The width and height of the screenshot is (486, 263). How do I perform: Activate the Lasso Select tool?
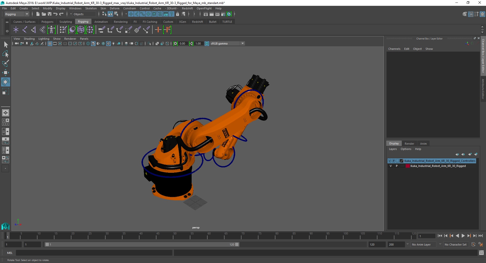(6, 54)
